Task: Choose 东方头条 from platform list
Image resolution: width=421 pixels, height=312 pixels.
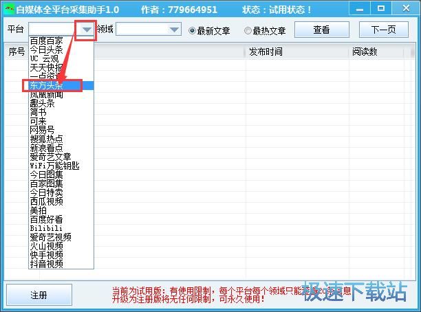Action: point(61,85)
